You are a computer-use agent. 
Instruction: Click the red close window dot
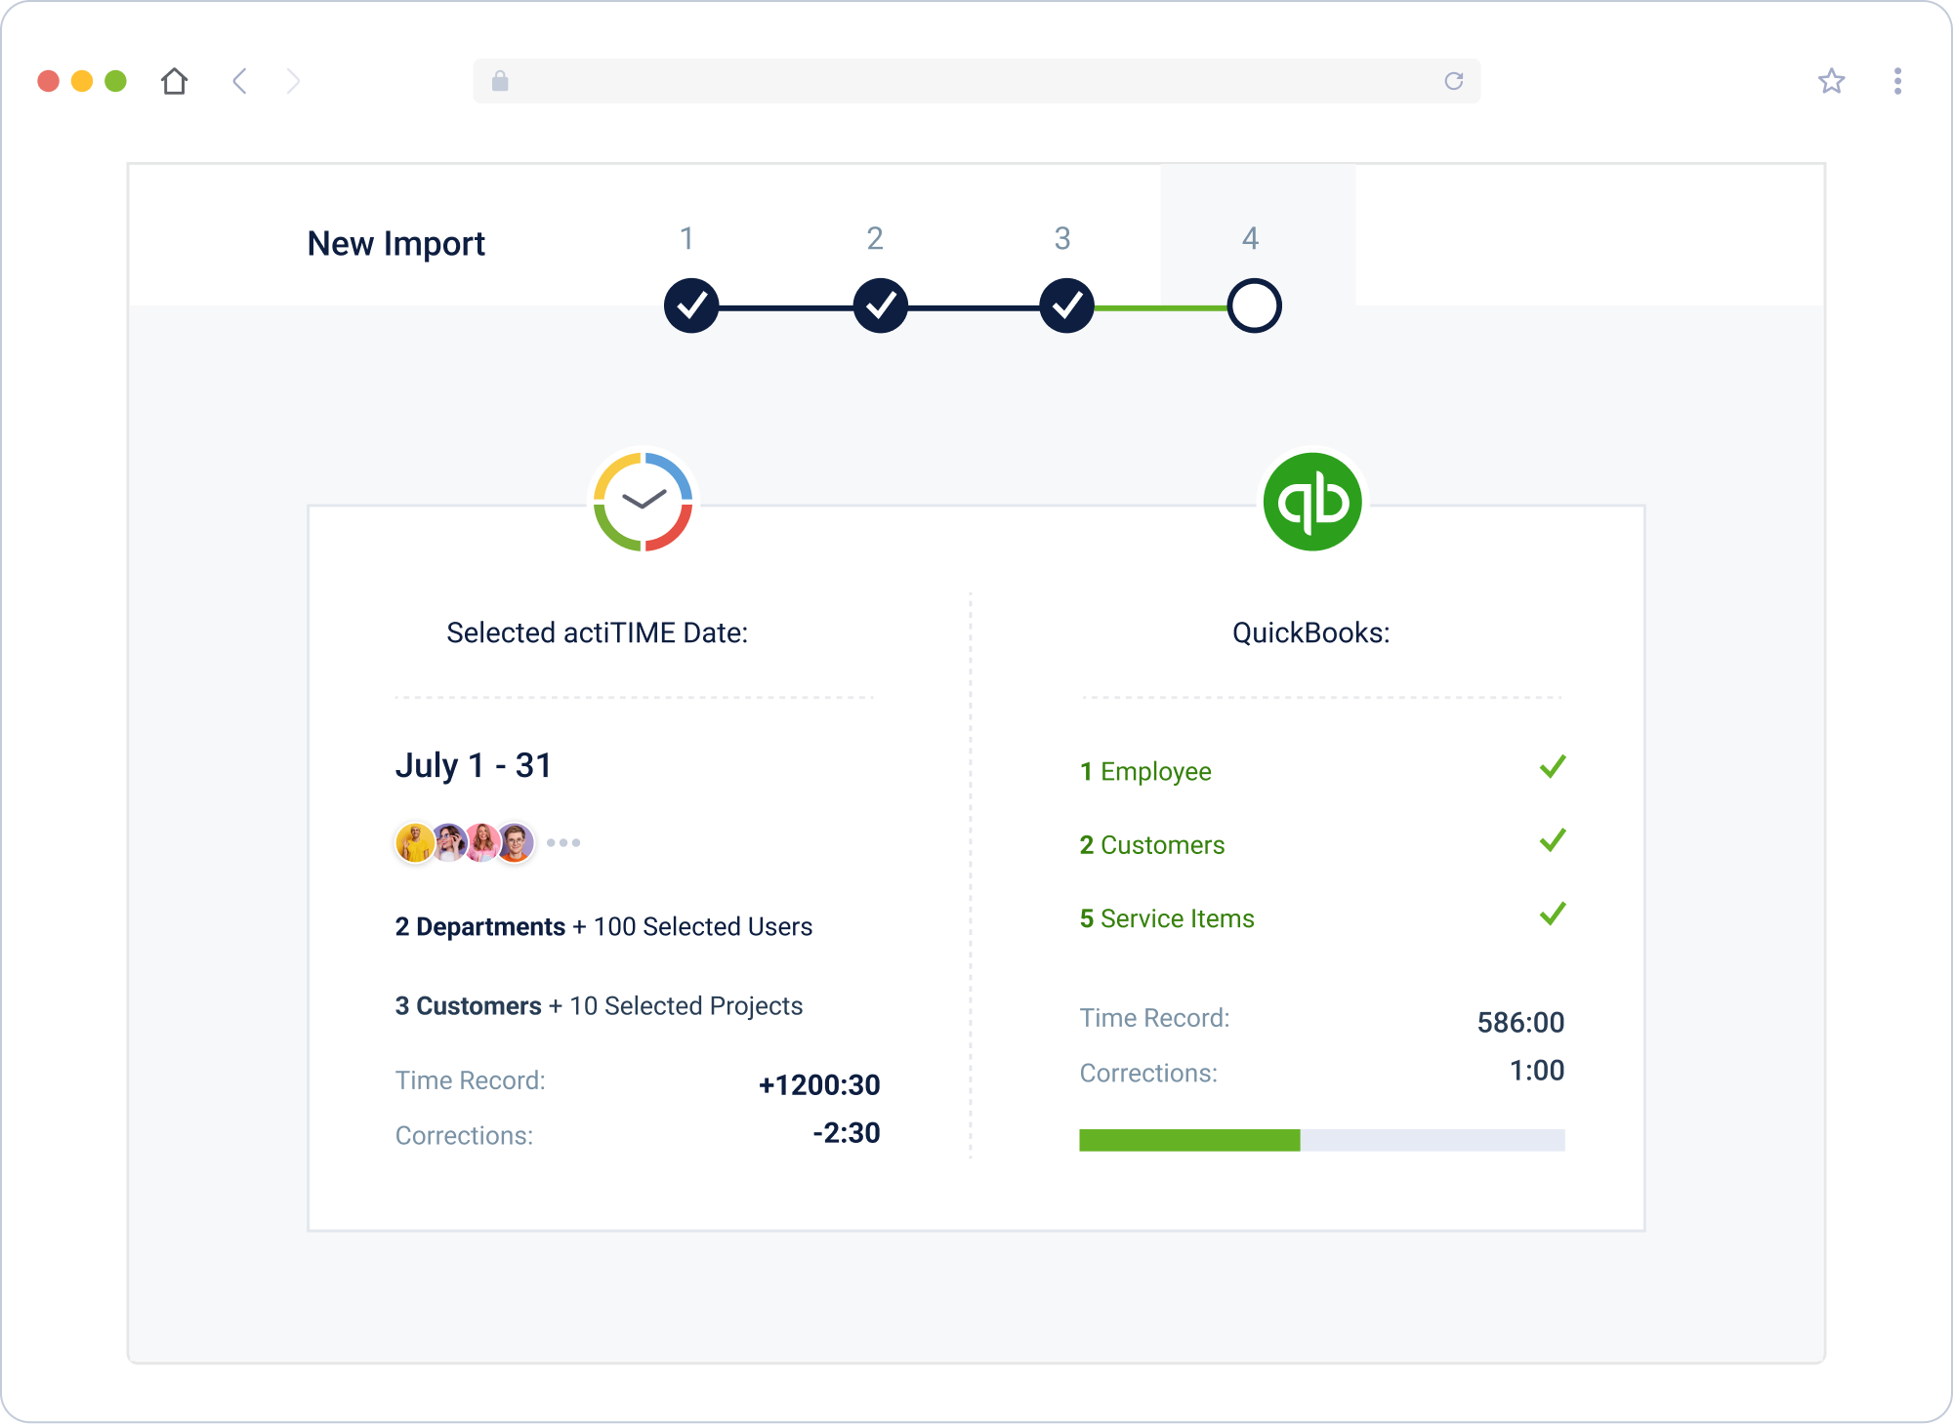[x=49, y=81]
